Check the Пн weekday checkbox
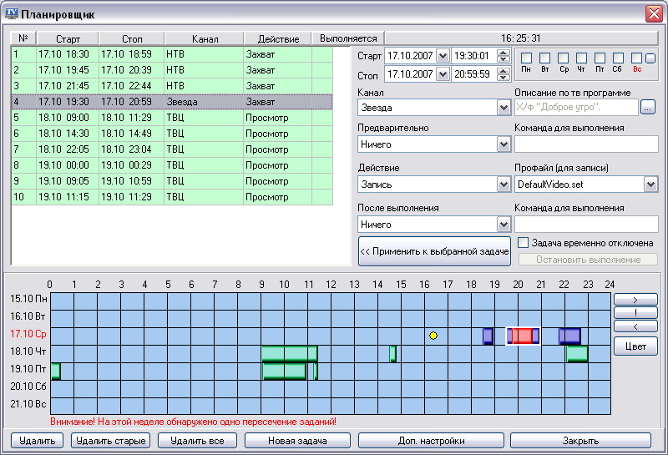Viewport: 668px width, 455px height. (x=527, y=58)
